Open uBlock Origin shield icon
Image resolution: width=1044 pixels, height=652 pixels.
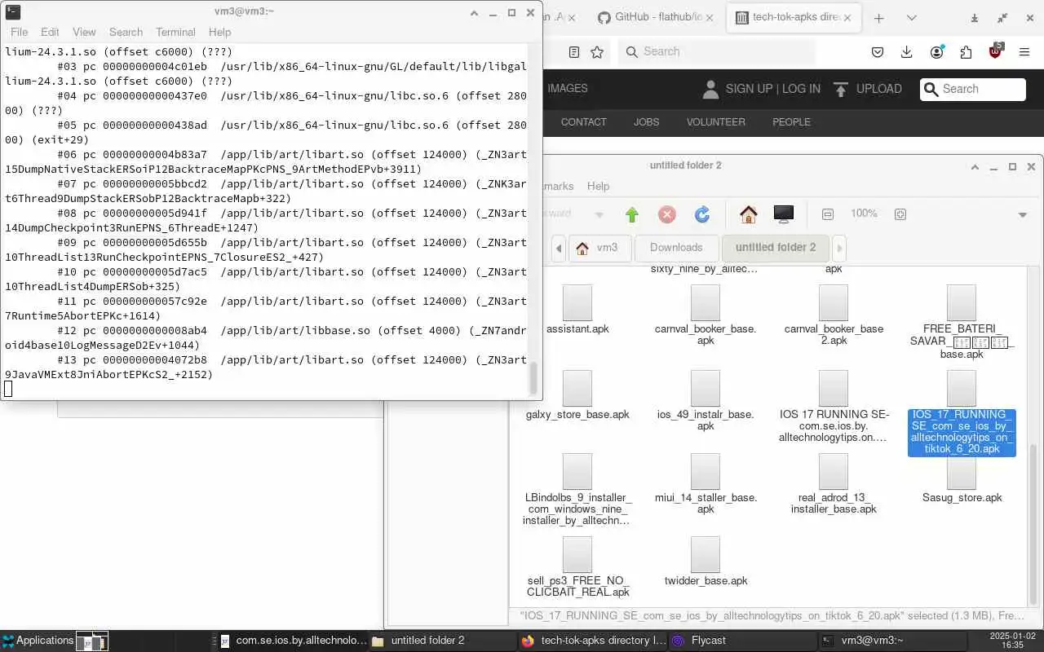tap(995, 51)
